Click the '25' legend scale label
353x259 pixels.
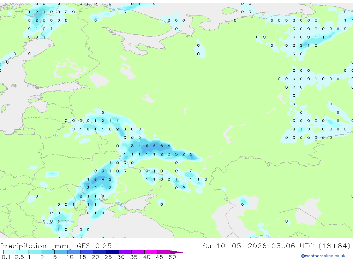tap(108, 257)
